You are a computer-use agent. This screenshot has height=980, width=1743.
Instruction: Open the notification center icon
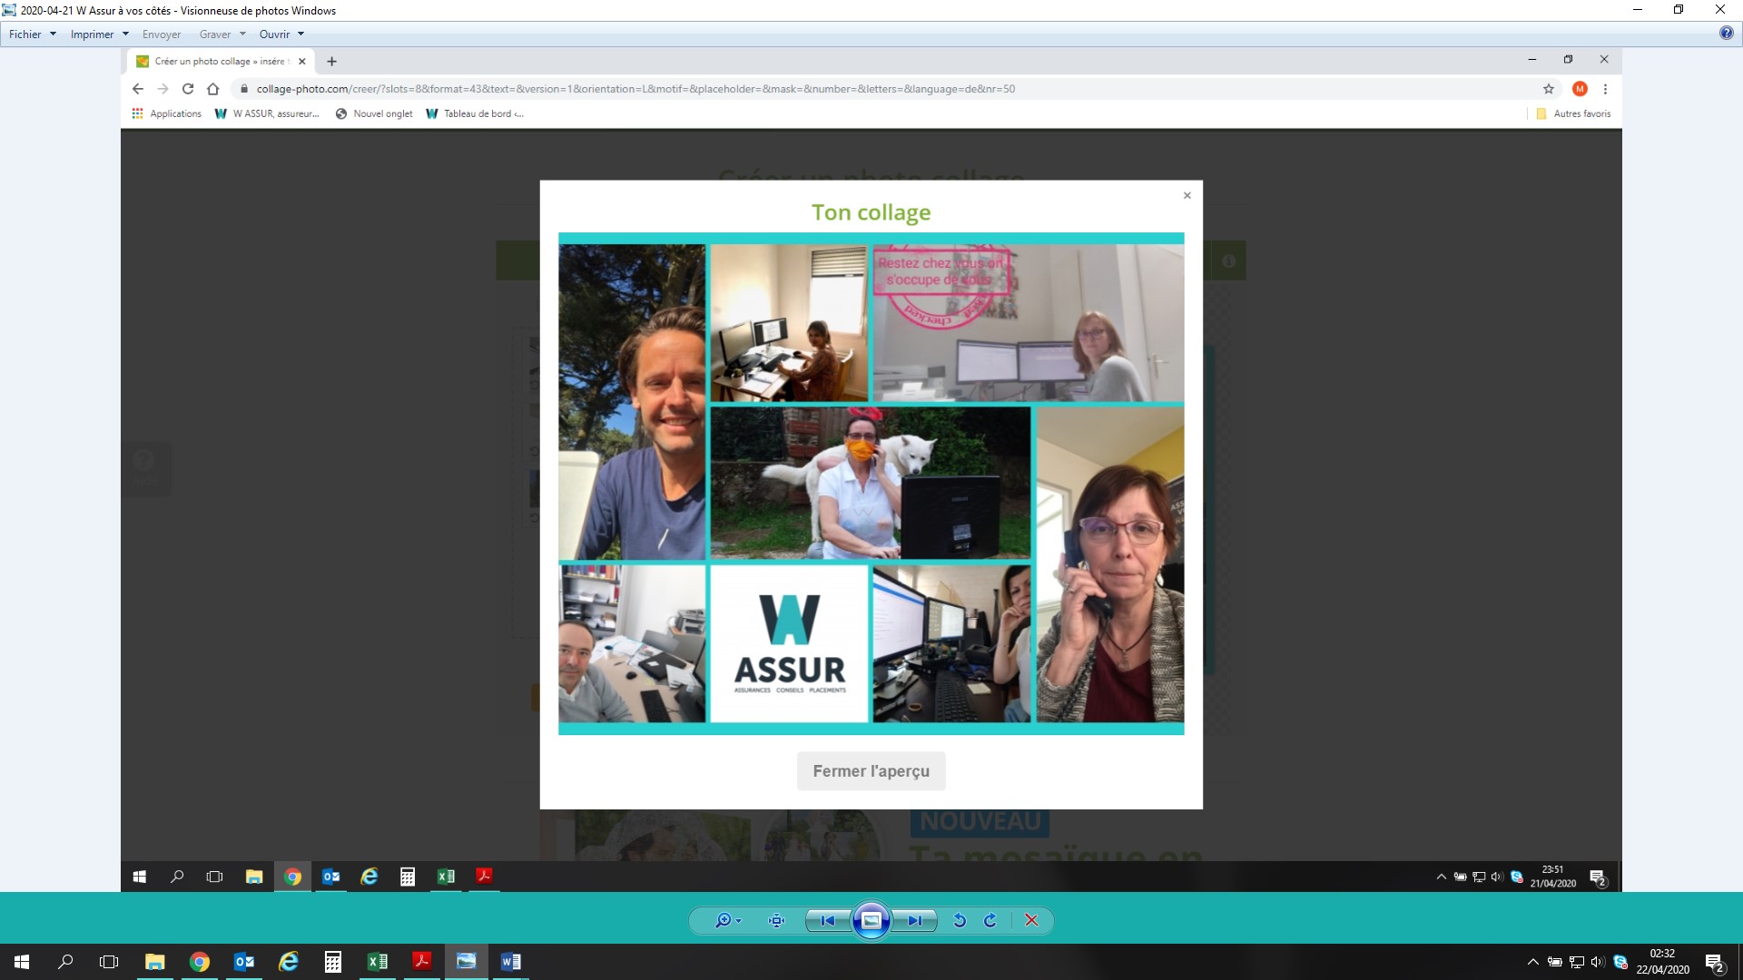pos(1714,962)
